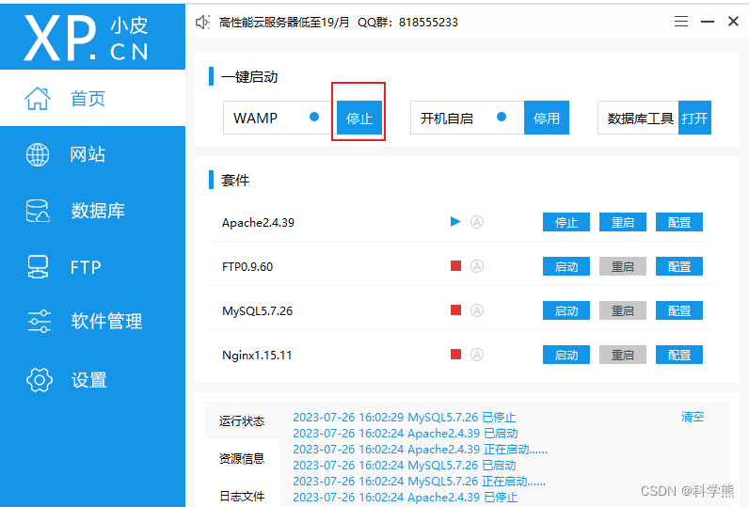Screen dimensions: 749x507
Task: Open MySQL5.7.26 配置 configuration
Action: (678, 310)
